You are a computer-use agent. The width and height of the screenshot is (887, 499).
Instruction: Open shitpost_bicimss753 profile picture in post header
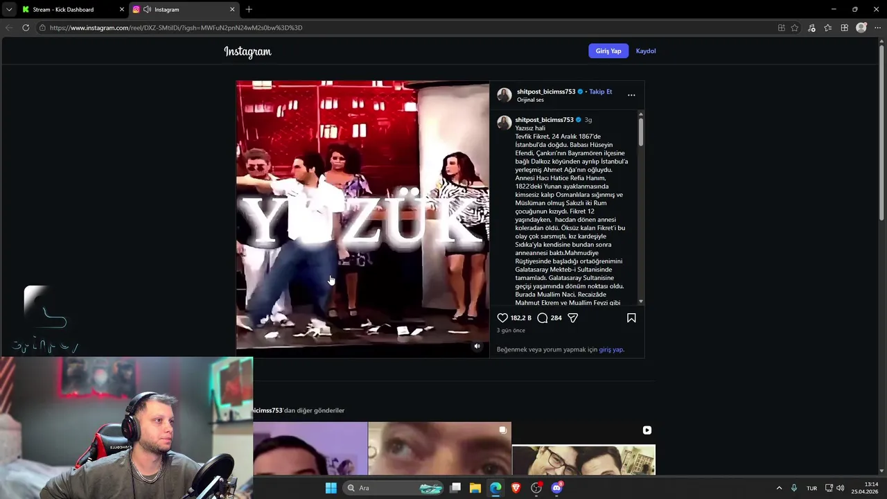(504, 95)
